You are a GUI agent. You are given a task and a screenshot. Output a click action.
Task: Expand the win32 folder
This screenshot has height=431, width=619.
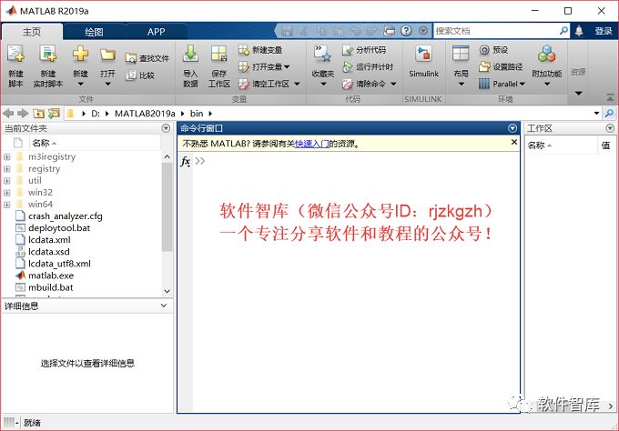[6, 193]
